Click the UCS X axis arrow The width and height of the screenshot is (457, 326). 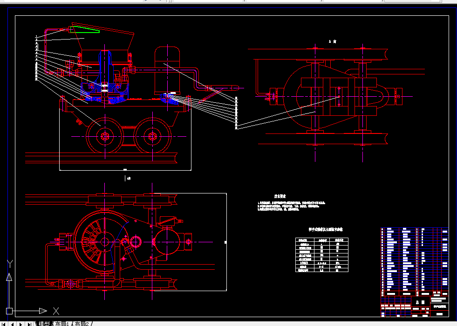(x=43, y=311)
